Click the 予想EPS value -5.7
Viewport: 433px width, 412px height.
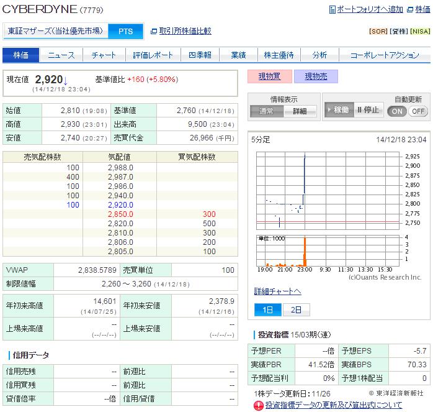420,351
